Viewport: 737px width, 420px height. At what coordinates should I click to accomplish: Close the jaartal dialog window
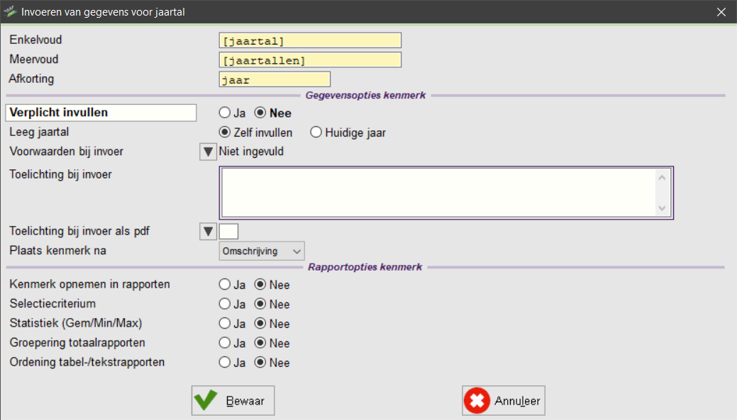coord(721,12)
